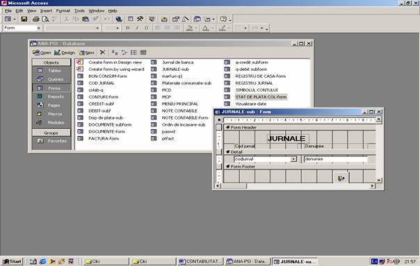
Task: Select Create form in Design view
Action: 115,62
